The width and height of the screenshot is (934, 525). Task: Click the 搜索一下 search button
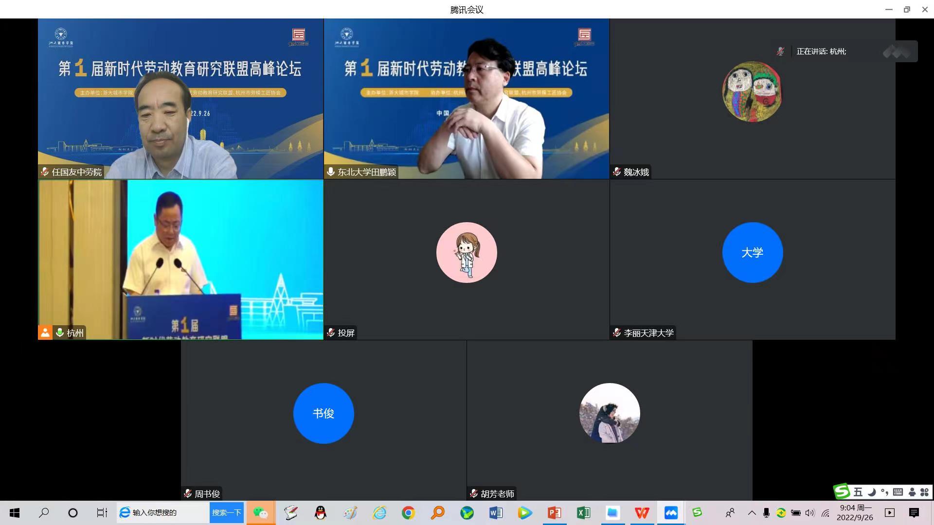coord(227,513)
